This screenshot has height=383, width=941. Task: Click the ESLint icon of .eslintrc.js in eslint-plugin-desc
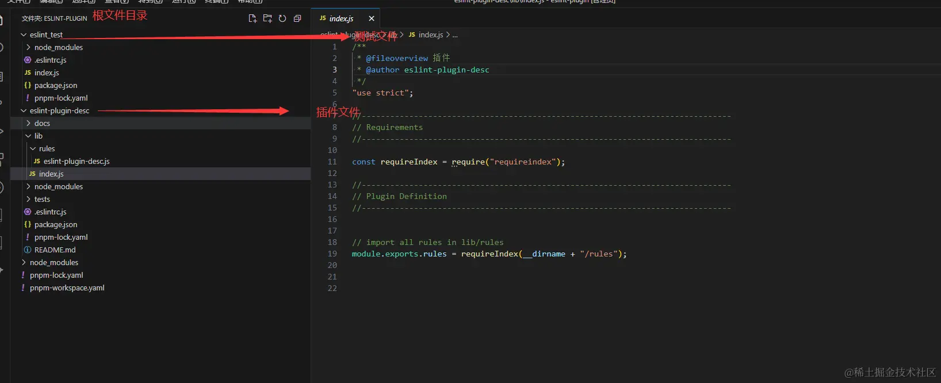[x=28, y=212]
